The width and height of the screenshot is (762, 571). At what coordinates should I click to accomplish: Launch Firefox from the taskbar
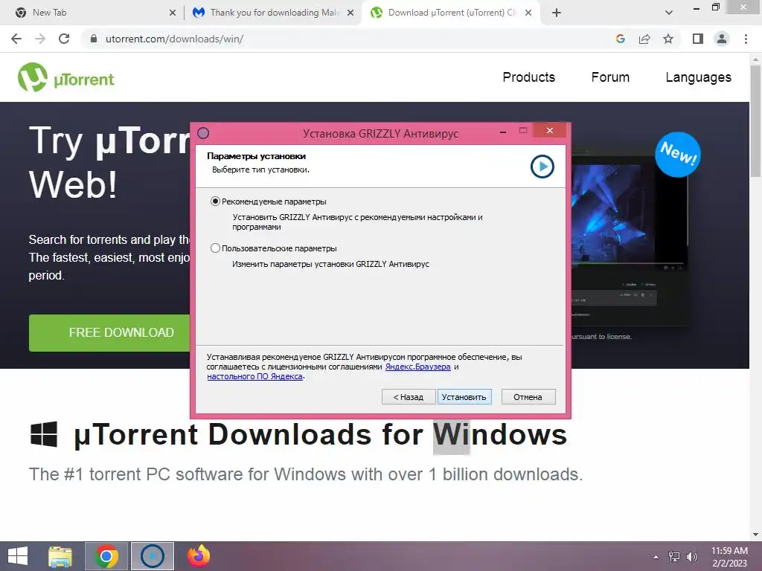[199, 556]
